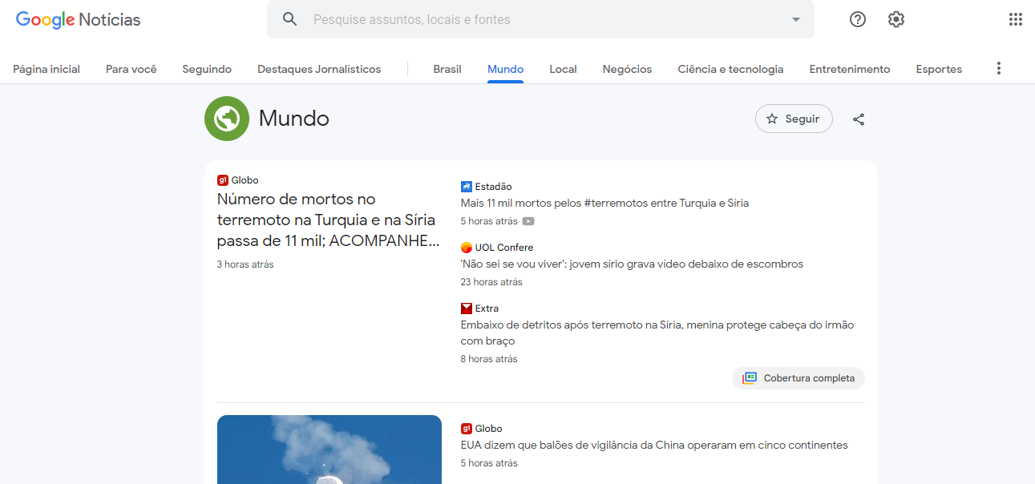
Task: Go to the Página inicial tab
Action: click(46, 69)
